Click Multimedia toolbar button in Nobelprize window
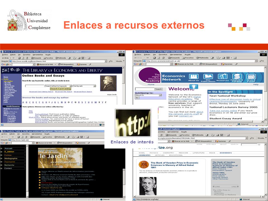Image resolution: width=268 pixels, height=201 pixels. 198,135
